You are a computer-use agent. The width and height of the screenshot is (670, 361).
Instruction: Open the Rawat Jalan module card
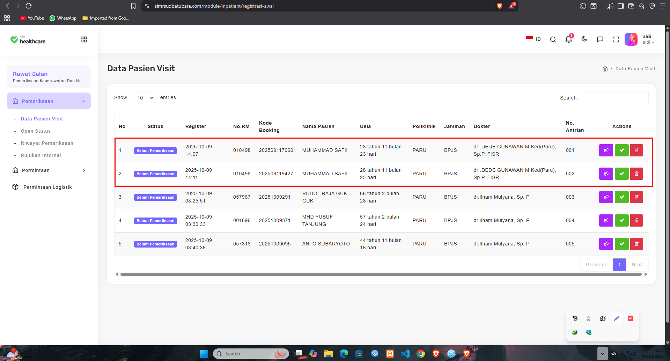(49, 76)
